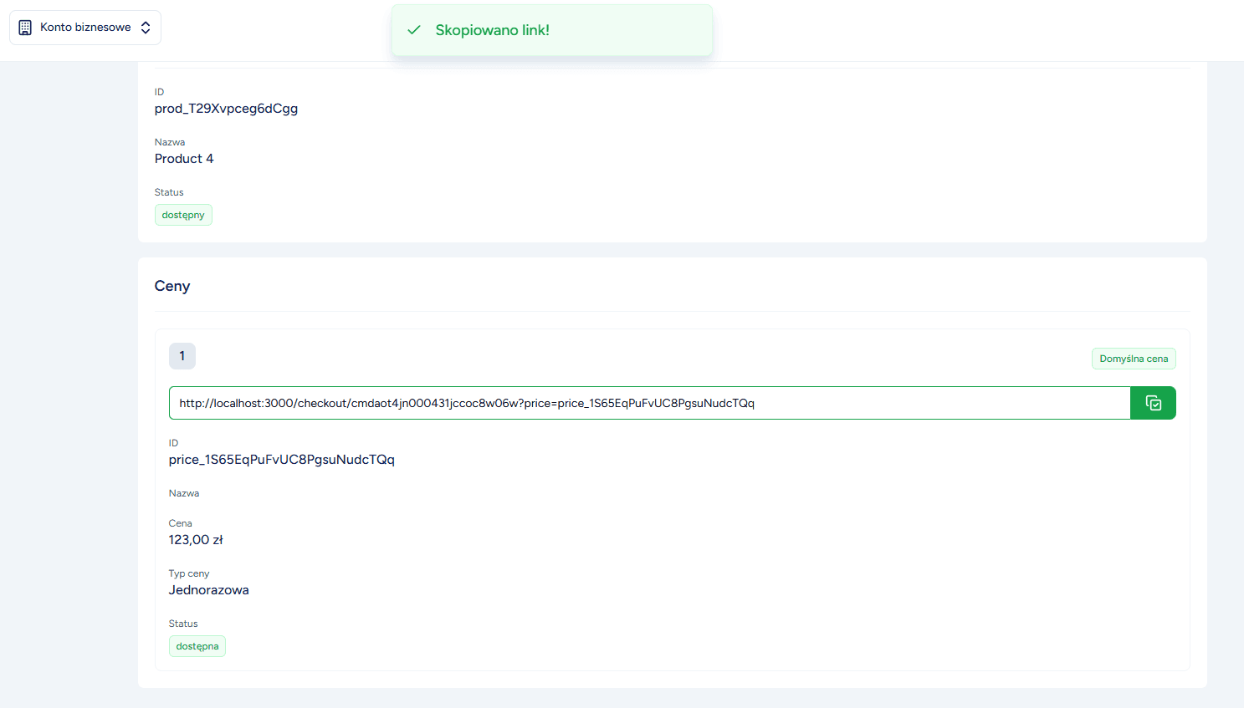The height and width of the screenshot is (708, 1244).
Task: Click the checkmark icon in the toast
Action: click(x=414, y=30)
